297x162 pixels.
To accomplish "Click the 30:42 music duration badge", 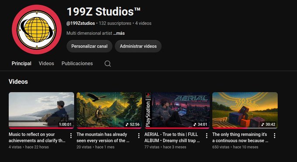I will pyautogui.click(x=268, y=125).
